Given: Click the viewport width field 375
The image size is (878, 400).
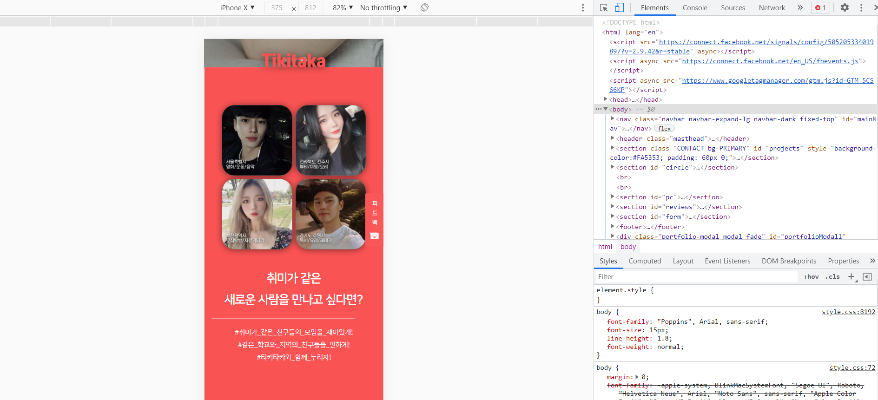Looking at the screenshot, I should tap(277, 8).
